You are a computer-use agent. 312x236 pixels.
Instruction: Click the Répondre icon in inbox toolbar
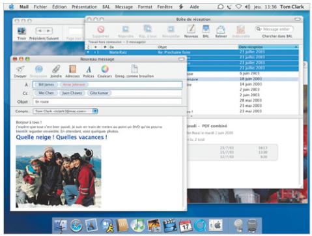pyautogui.click(x=126, y=29)
